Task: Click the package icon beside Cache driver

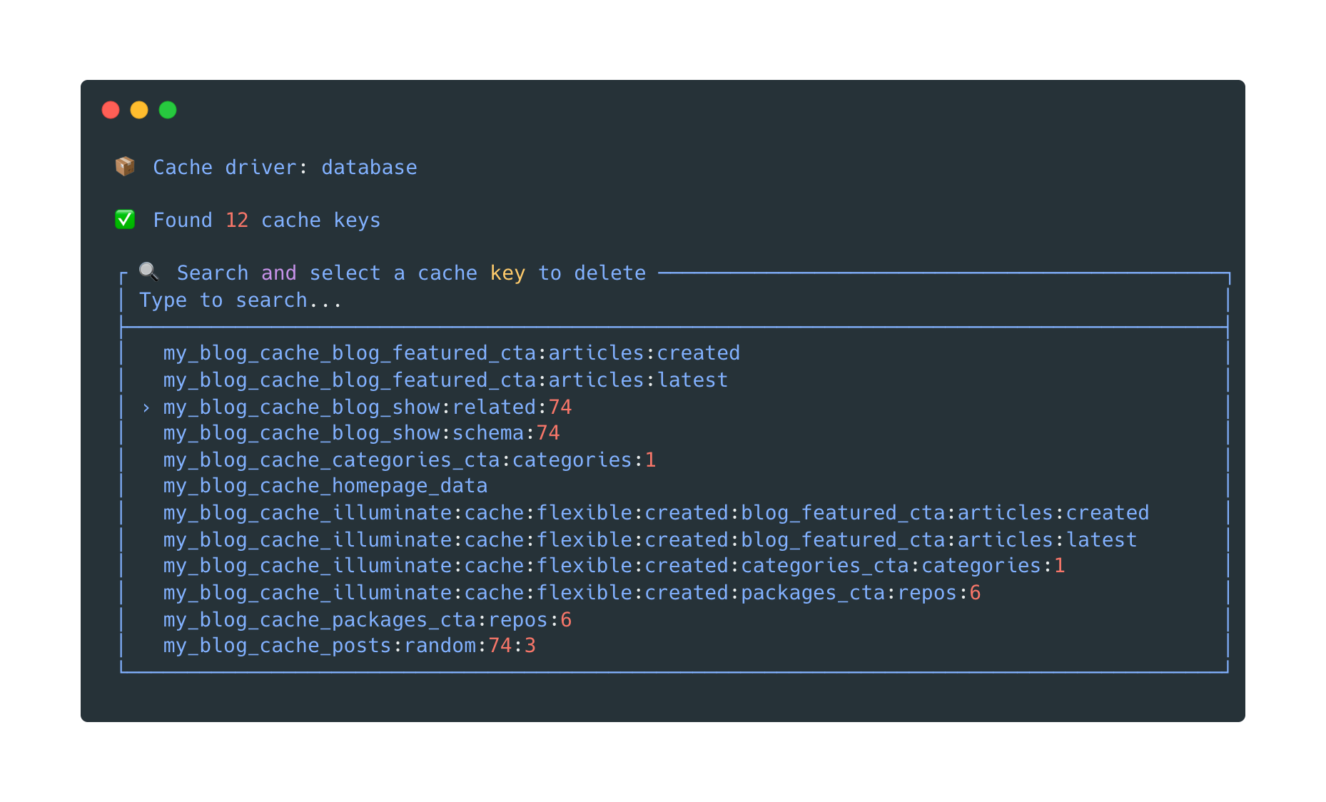Action: click(x=125, y=167)
